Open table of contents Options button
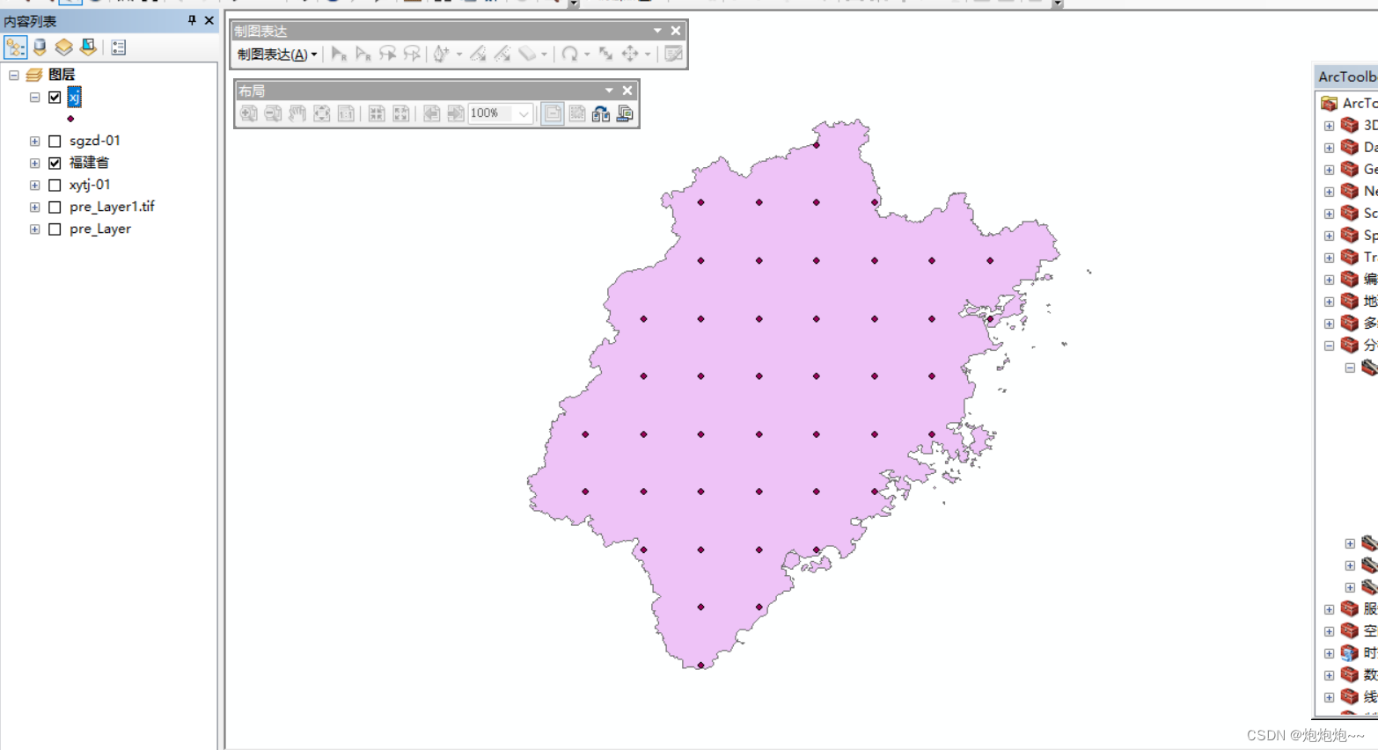This screenshot has height=750, width=1378. (x=119, y=47)
